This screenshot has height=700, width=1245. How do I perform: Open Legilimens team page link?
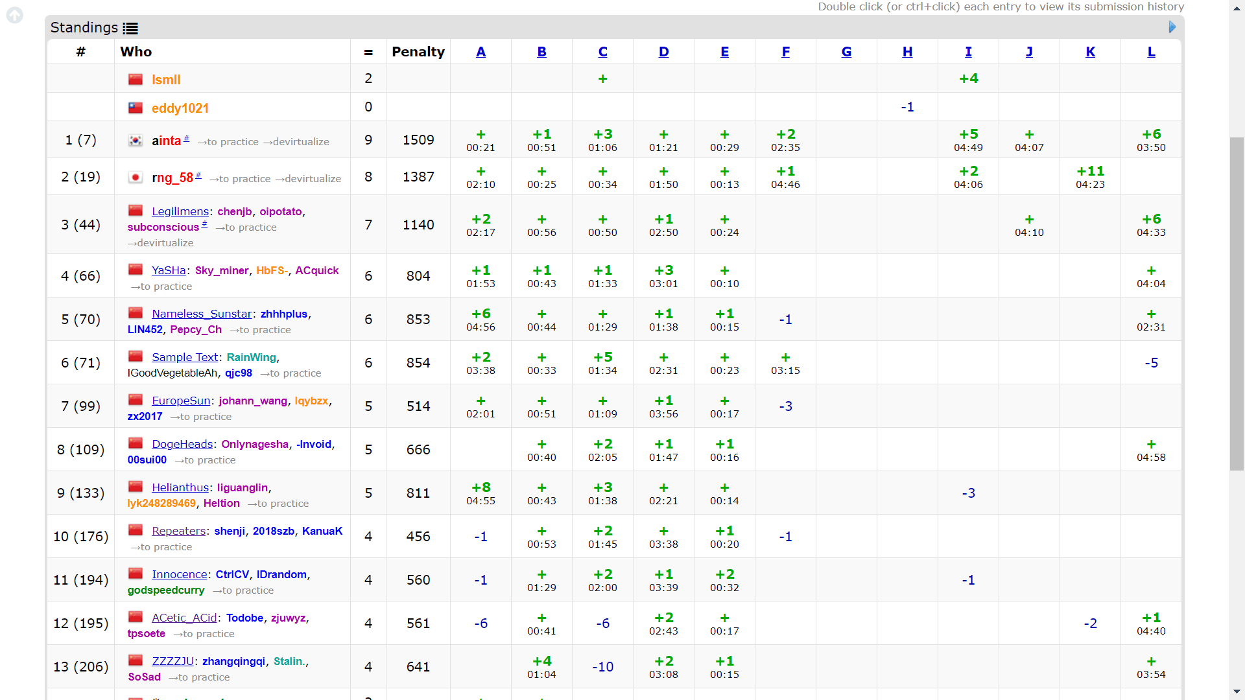click(x=180, y=211)
